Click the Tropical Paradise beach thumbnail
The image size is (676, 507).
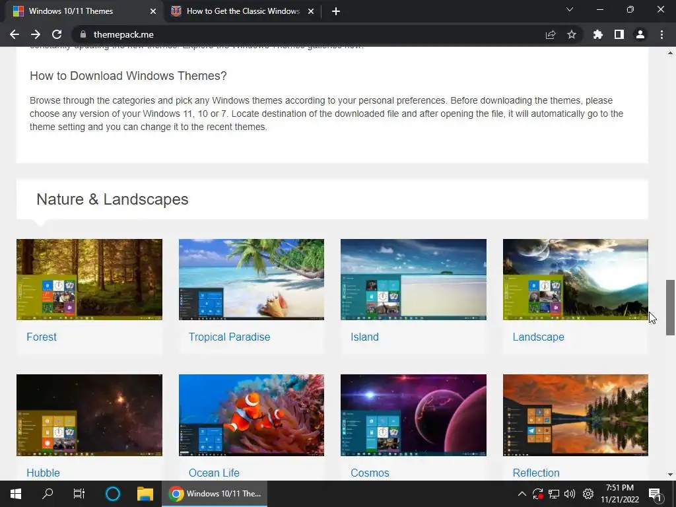coord(252,279)
